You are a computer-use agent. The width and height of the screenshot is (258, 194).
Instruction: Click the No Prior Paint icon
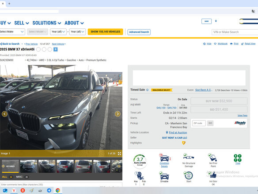213,157
